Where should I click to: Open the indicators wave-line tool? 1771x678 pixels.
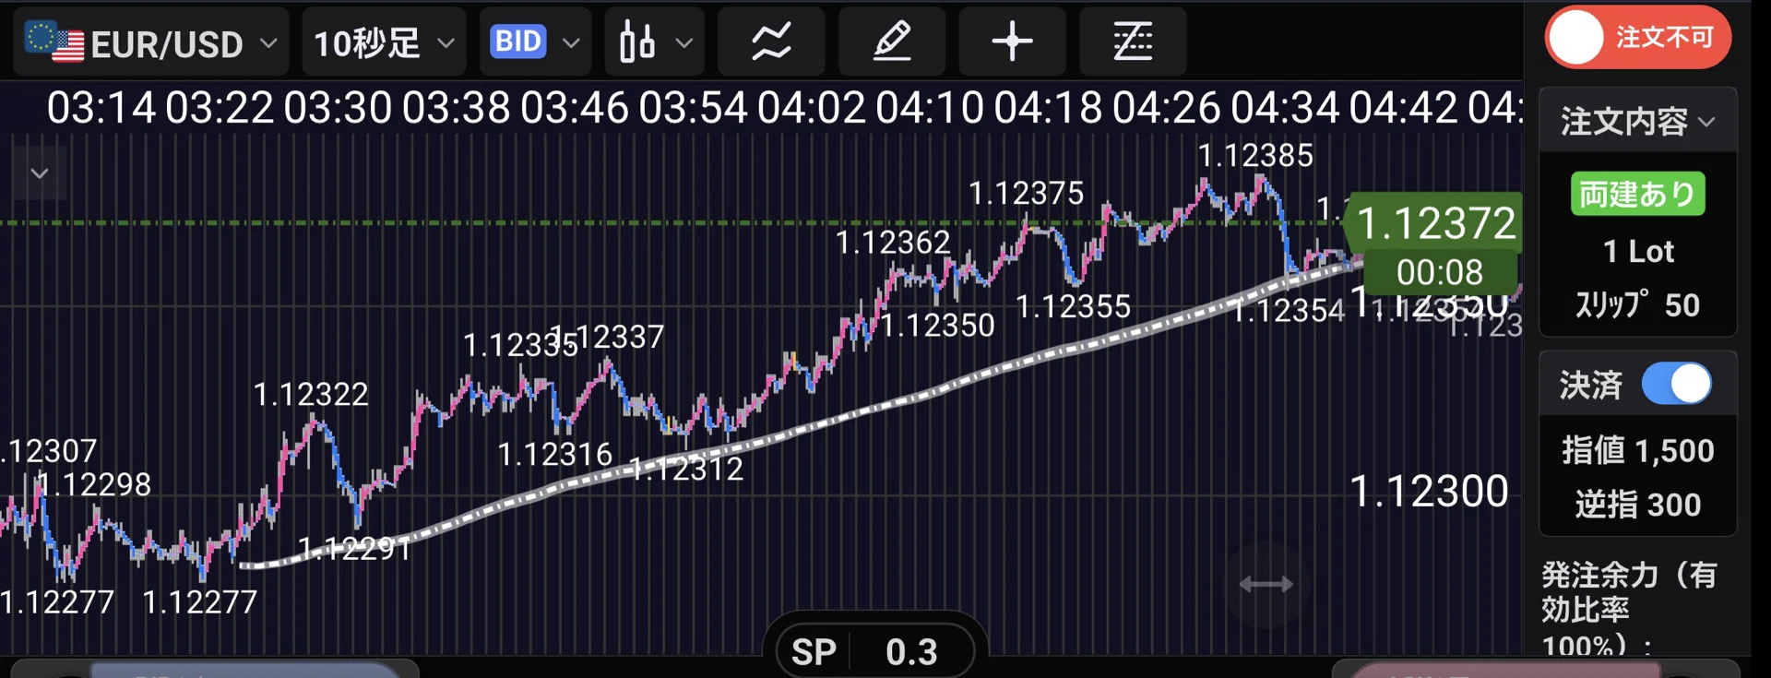coord(771,42)
